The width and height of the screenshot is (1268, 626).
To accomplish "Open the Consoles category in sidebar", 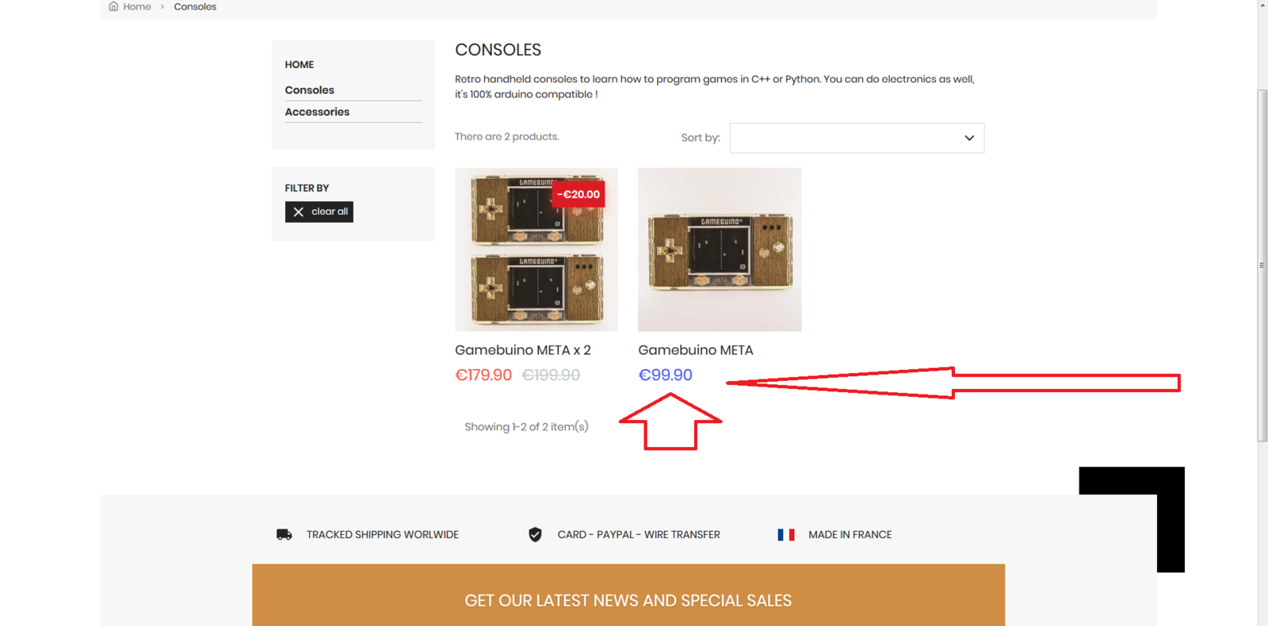I will click(310, 90).
